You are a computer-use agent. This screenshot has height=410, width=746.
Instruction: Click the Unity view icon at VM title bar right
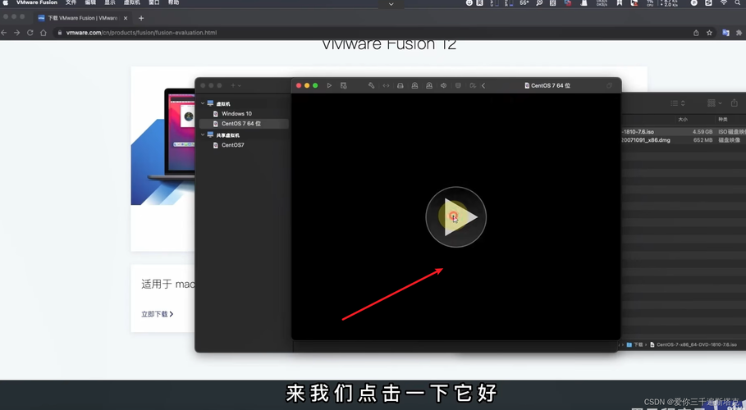click(x=609, y=85)
